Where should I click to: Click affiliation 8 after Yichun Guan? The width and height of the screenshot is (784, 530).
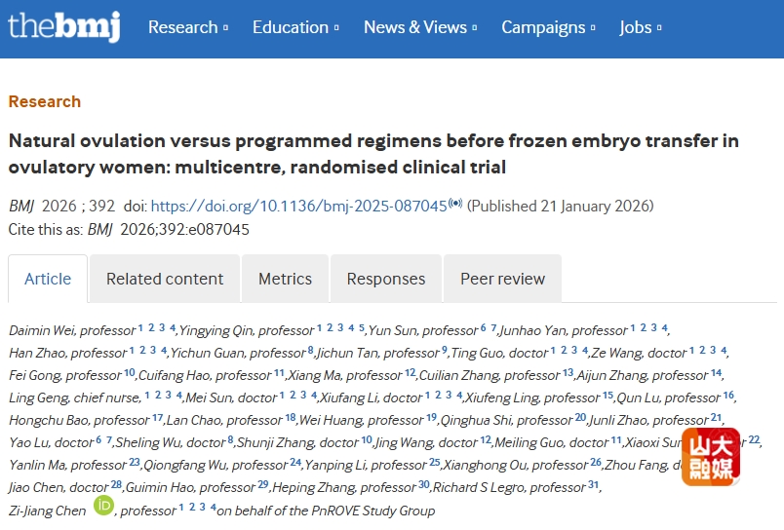tap(310, 350)
